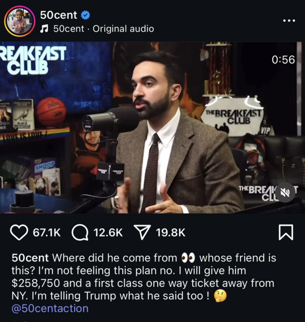Screen dimensions: 305x322
Task: Tap the thinking face emoji in caption
Action: point(220,296)
